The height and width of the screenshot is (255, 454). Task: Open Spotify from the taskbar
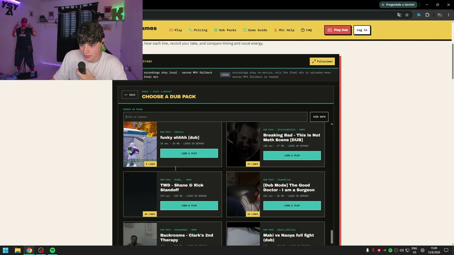[x=52, y=250]
